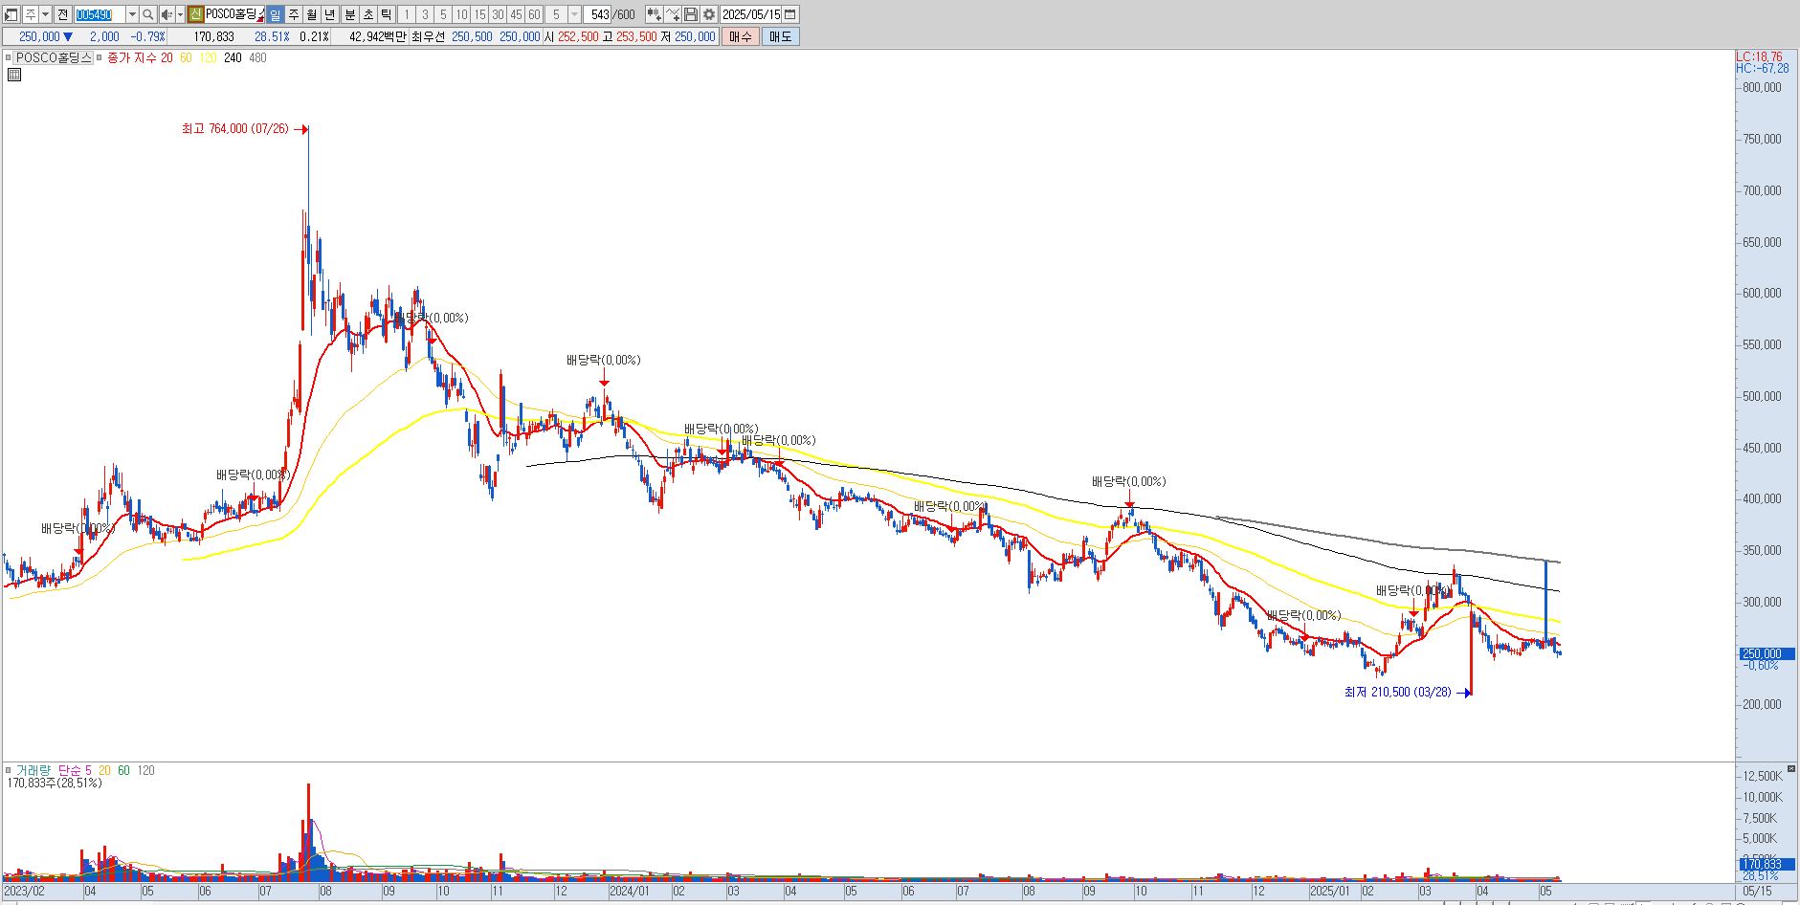
Task: Toggle the 종가 지수 moving-average checkbox
Action: coord(100,57)
